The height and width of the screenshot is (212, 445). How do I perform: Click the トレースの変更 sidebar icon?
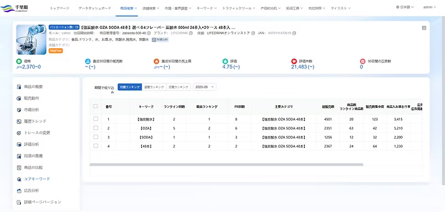(19, 133)
